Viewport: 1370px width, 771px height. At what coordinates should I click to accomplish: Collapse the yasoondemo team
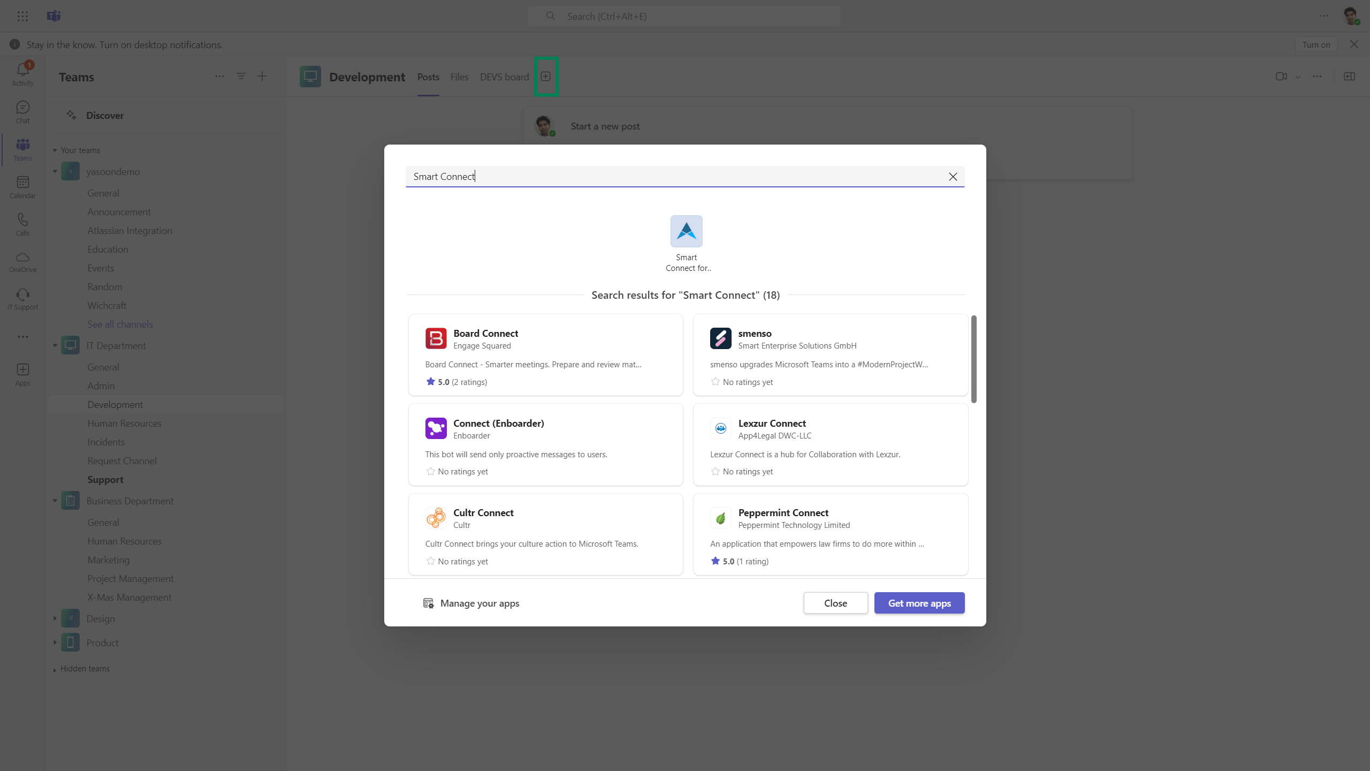pyautogui.click(x=55, y=172)
